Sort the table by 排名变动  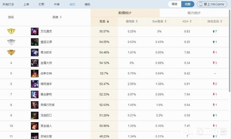pyautogui.click(x=215, y=22)
